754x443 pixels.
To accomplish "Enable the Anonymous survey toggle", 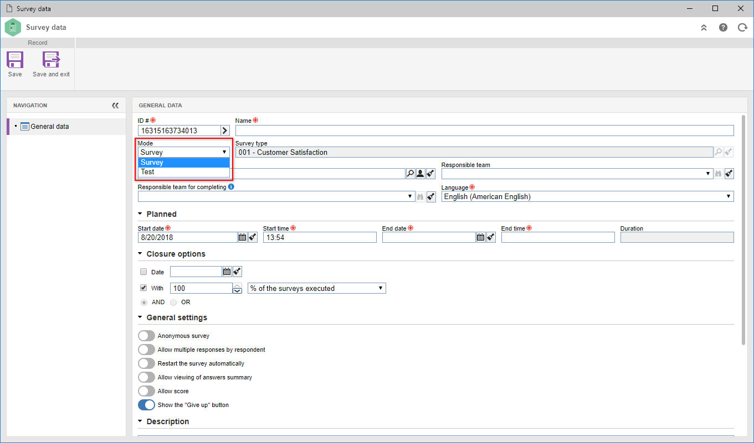I will coord(146,336).
